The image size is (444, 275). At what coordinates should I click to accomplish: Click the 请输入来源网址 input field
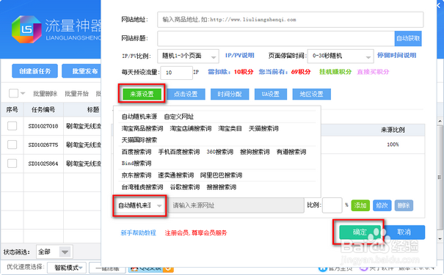[x=236, y=205]
